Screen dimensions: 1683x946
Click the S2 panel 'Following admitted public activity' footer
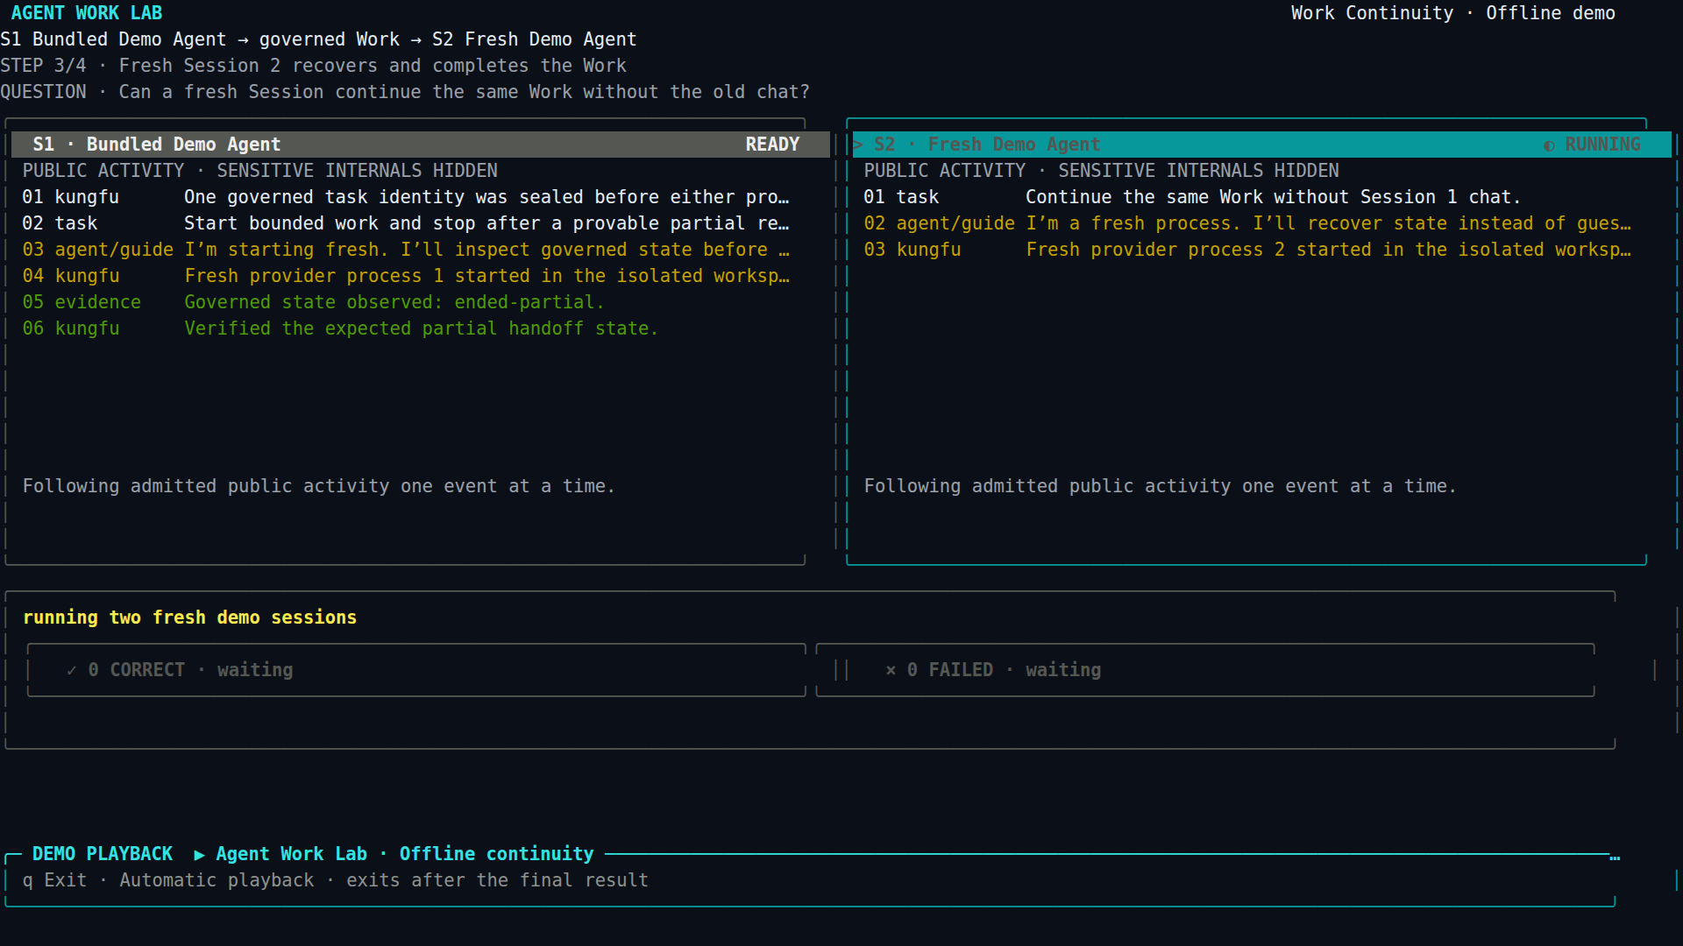click(x=1160, y=486)
